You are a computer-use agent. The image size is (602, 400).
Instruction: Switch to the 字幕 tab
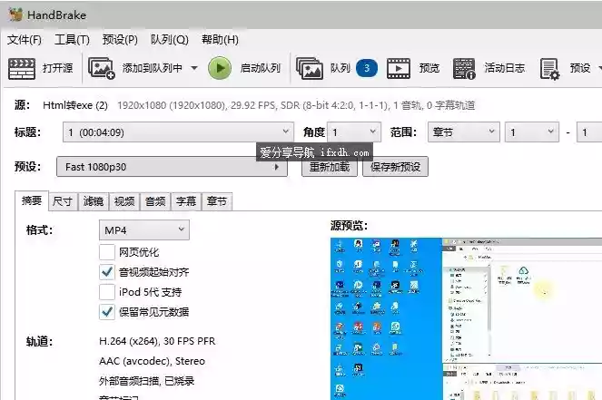tap(186, 201)
